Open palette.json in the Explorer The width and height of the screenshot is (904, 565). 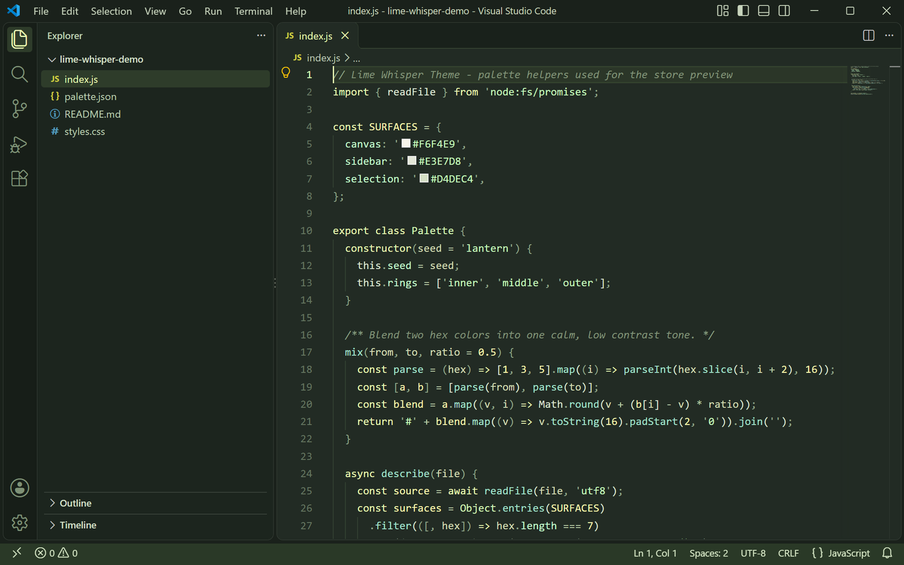point(156,97)
